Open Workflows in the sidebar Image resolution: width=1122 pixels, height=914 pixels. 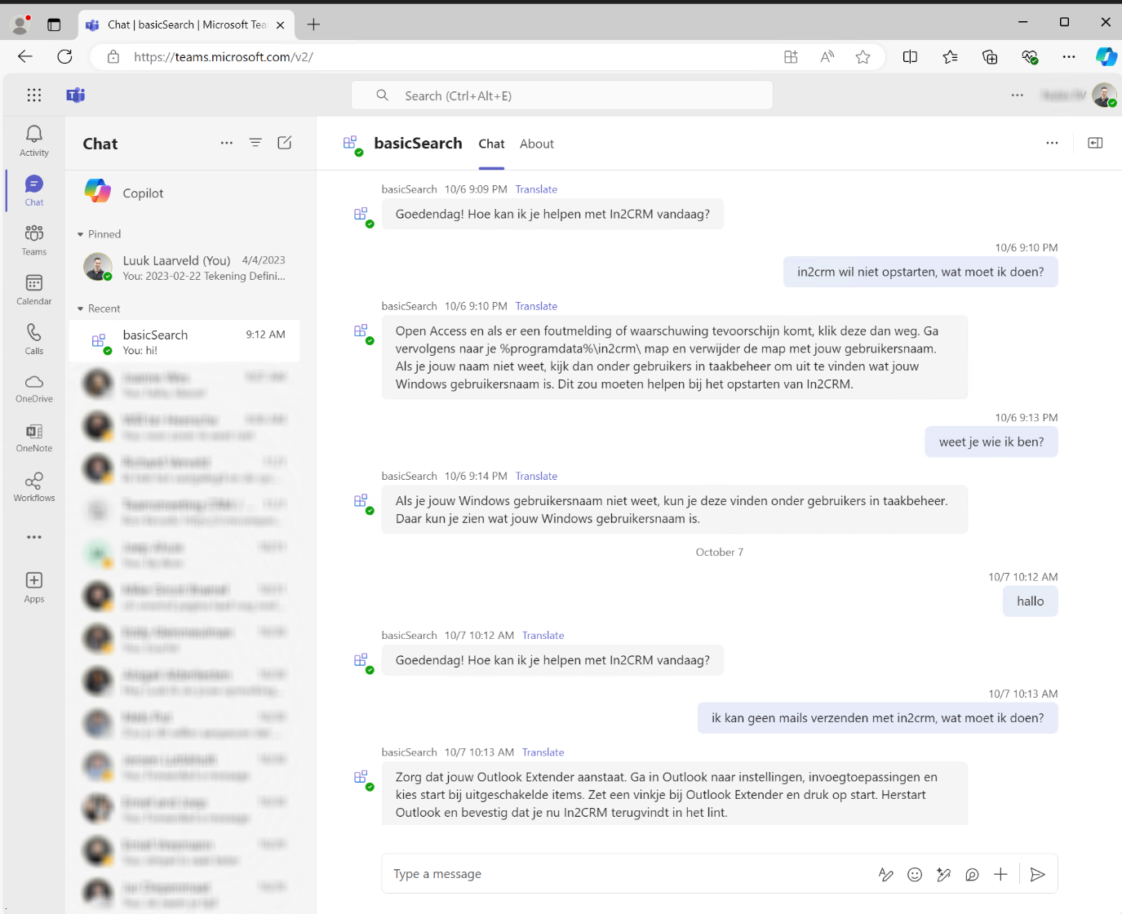[x=33, y=487]
